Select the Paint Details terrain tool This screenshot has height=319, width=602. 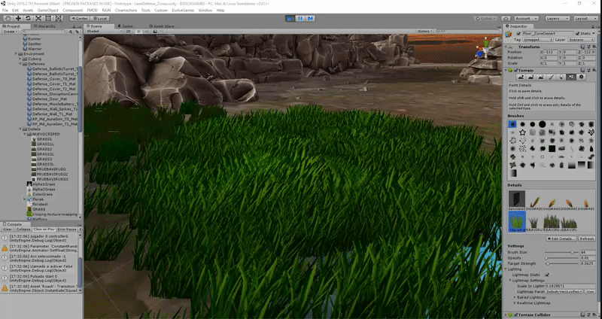(571, 77)
